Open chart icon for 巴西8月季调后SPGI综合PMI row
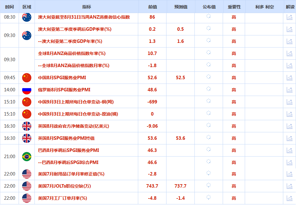 coord(289,162)
